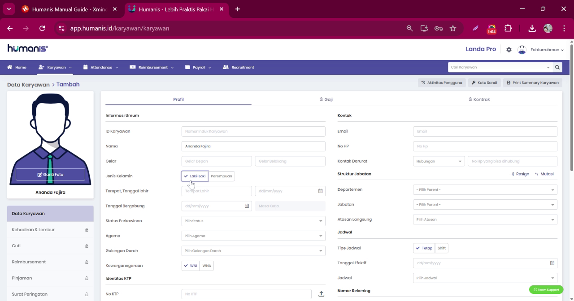Open the Reimbursement menu
The width and height of the screenshot is (574, 301).
tap(152, 67)
